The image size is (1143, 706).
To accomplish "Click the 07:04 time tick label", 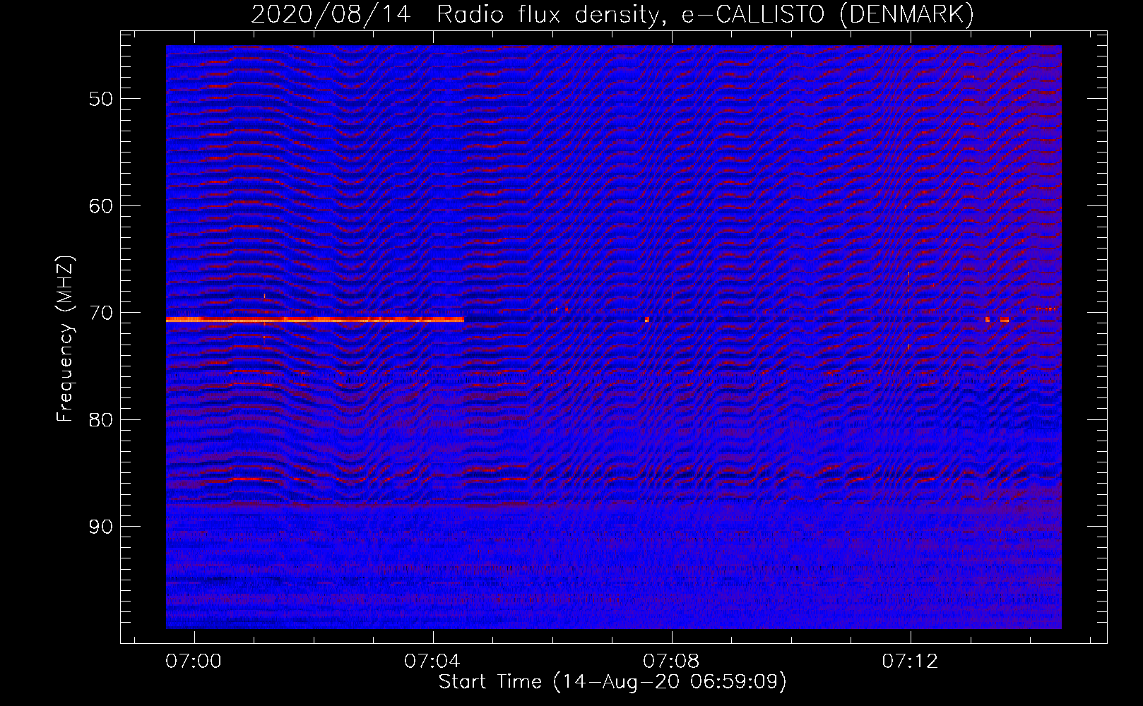I will pos(432,662).
